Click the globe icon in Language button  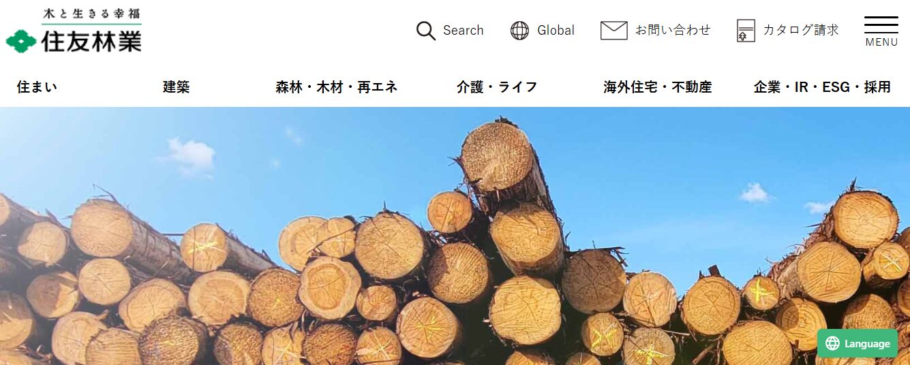tap(832, 344)
